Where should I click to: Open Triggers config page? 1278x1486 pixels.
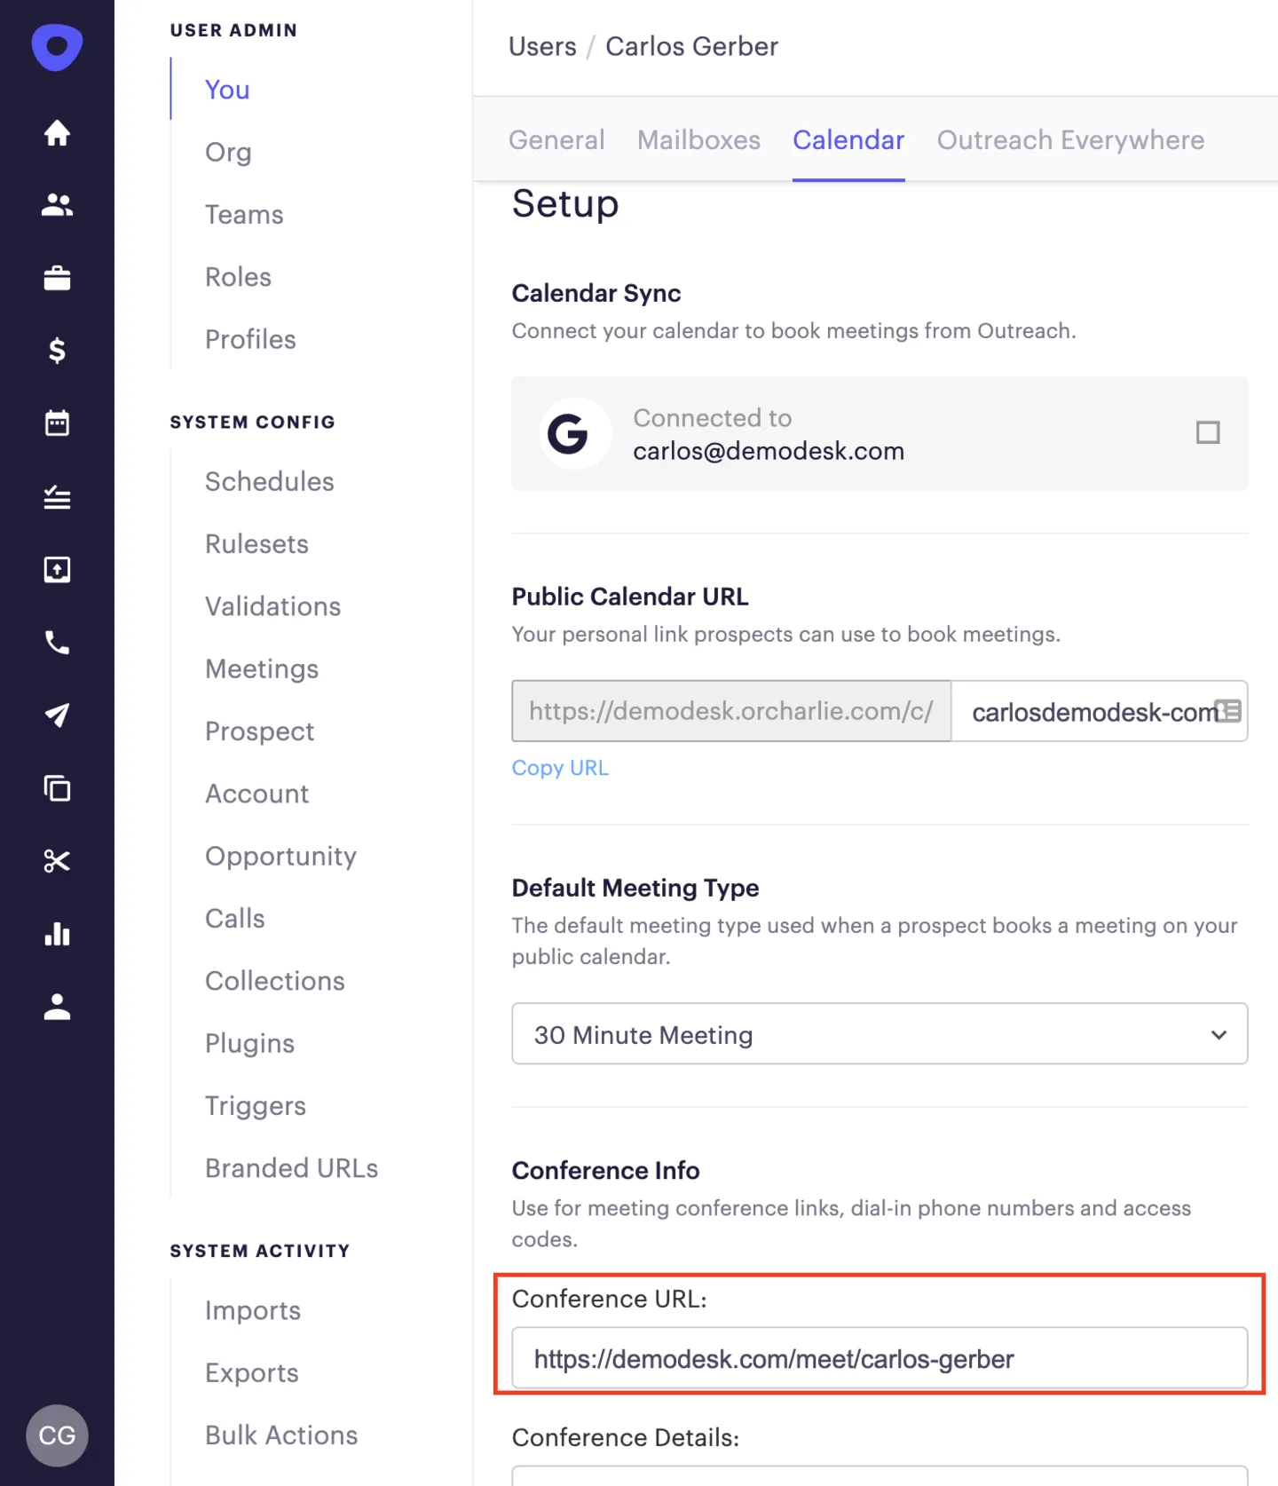[x=256, y=1106]
